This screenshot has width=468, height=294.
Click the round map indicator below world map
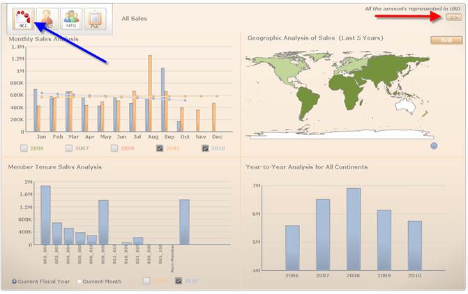[434, 146]
